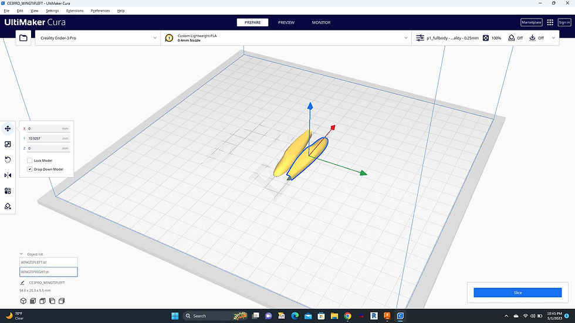Screen dimensions: 575x323
Task: Expand the Custom Lightweight PLA material dropdown
Action: (405, 38)
